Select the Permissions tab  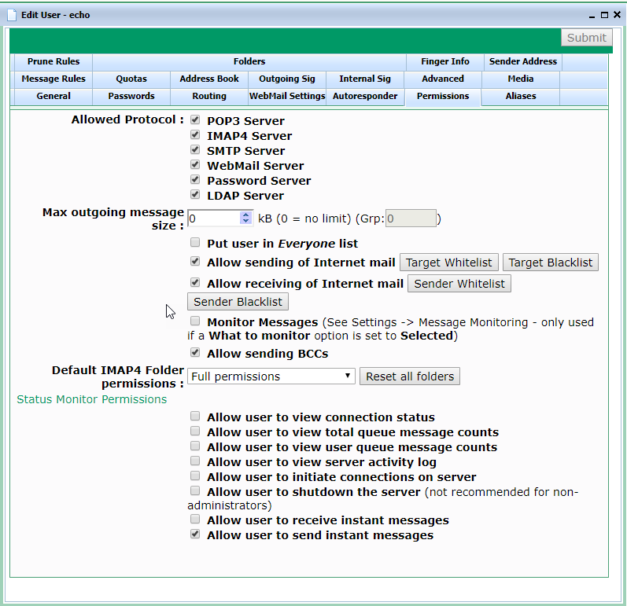(443, 96)
